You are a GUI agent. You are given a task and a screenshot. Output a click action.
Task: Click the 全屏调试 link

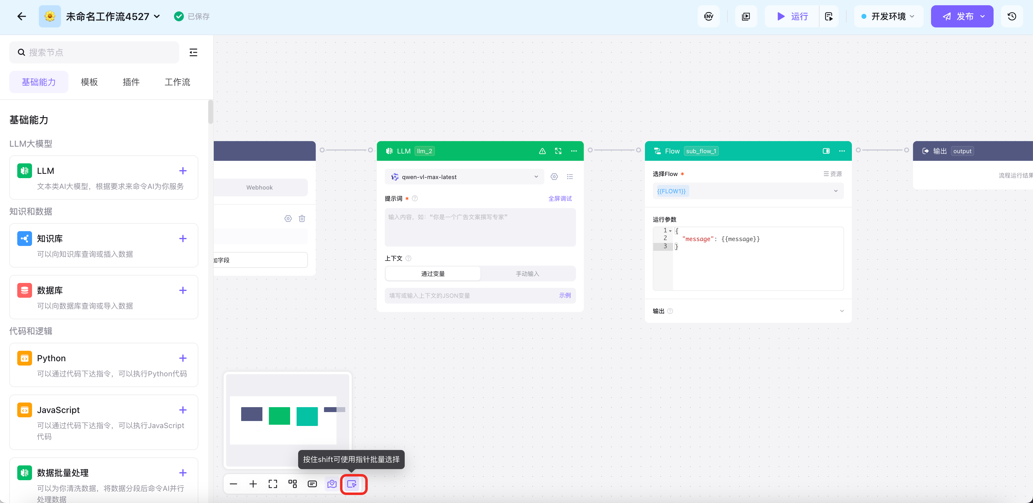point(560,198)
